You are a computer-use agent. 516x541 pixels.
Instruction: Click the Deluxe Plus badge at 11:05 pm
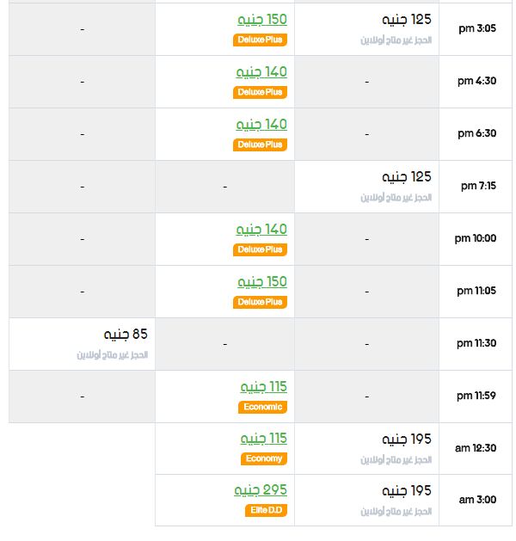(x=260, y=302)
